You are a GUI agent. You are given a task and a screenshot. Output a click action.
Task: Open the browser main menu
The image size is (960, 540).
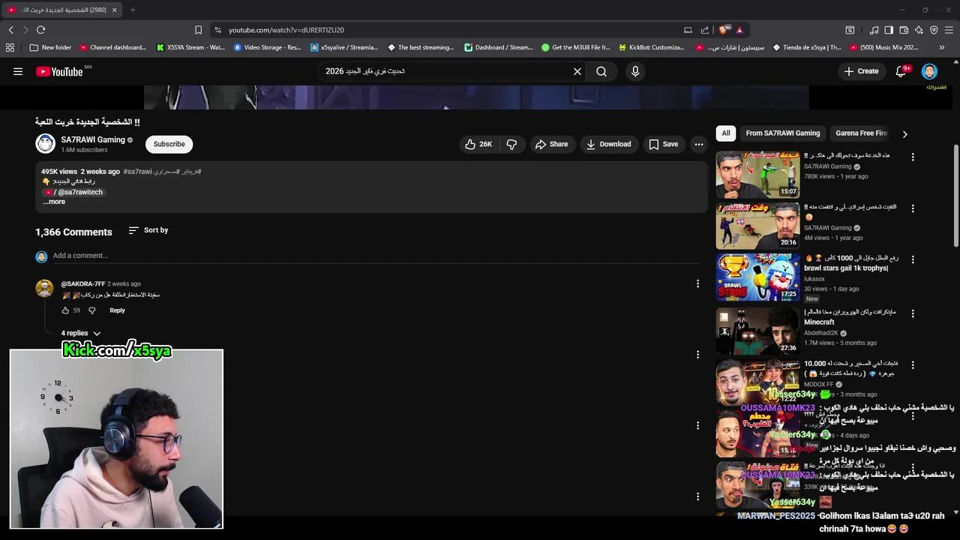pyautogui.click(x=949, y=30)
